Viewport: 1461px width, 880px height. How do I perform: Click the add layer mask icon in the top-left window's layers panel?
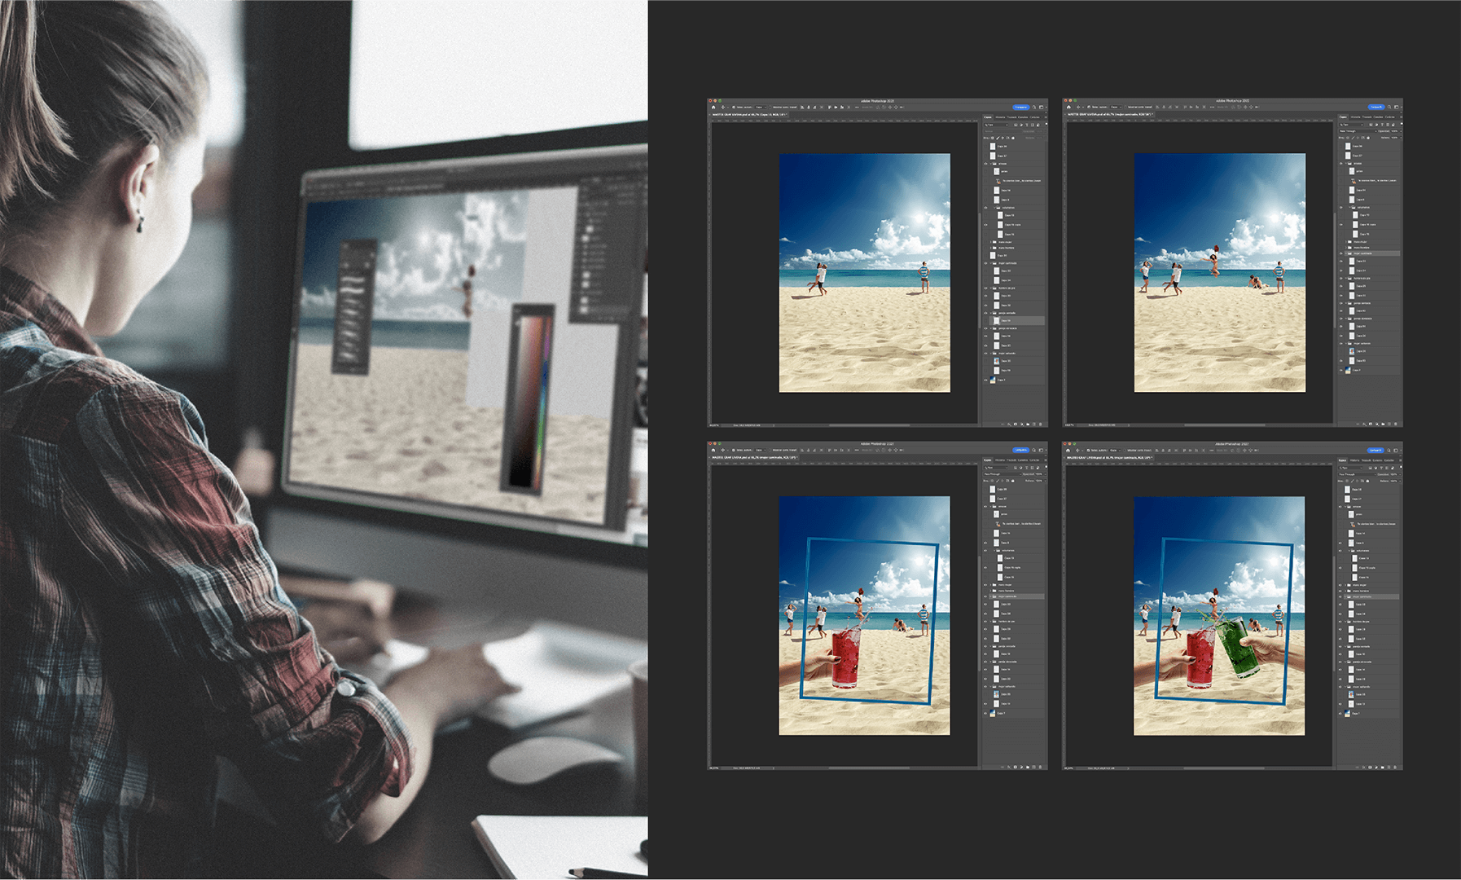(x=1015, y=424)
